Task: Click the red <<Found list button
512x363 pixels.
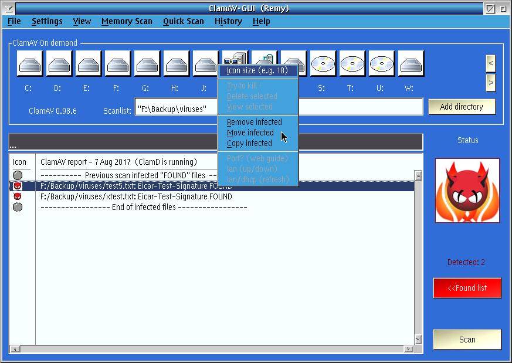Action: click(467, 288)
